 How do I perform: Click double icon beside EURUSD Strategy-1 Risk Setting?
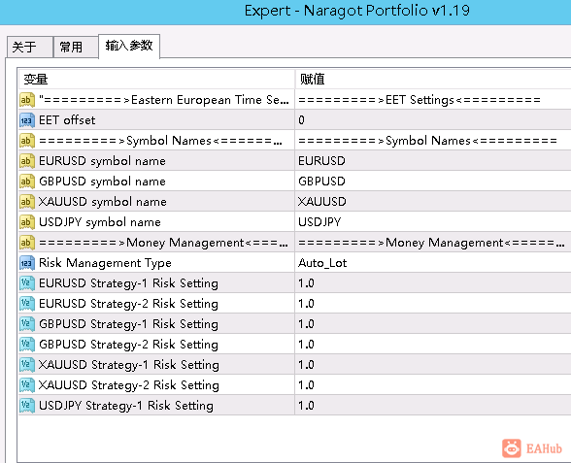click(27, 283)
